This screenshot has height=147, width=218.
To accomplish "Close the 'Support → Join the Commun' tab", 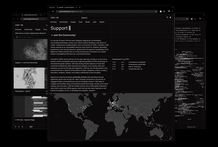I will click(x=76, y=7).
